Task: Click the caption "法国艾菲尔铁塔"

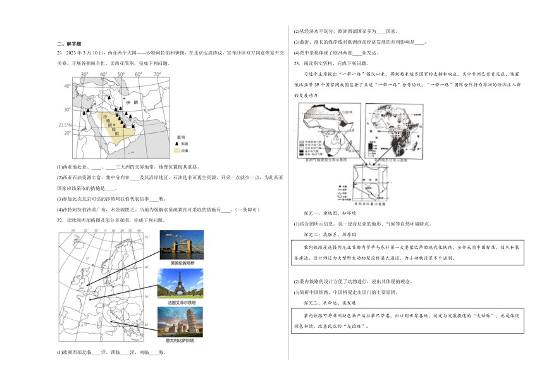Action: click(x=182, y=303)
